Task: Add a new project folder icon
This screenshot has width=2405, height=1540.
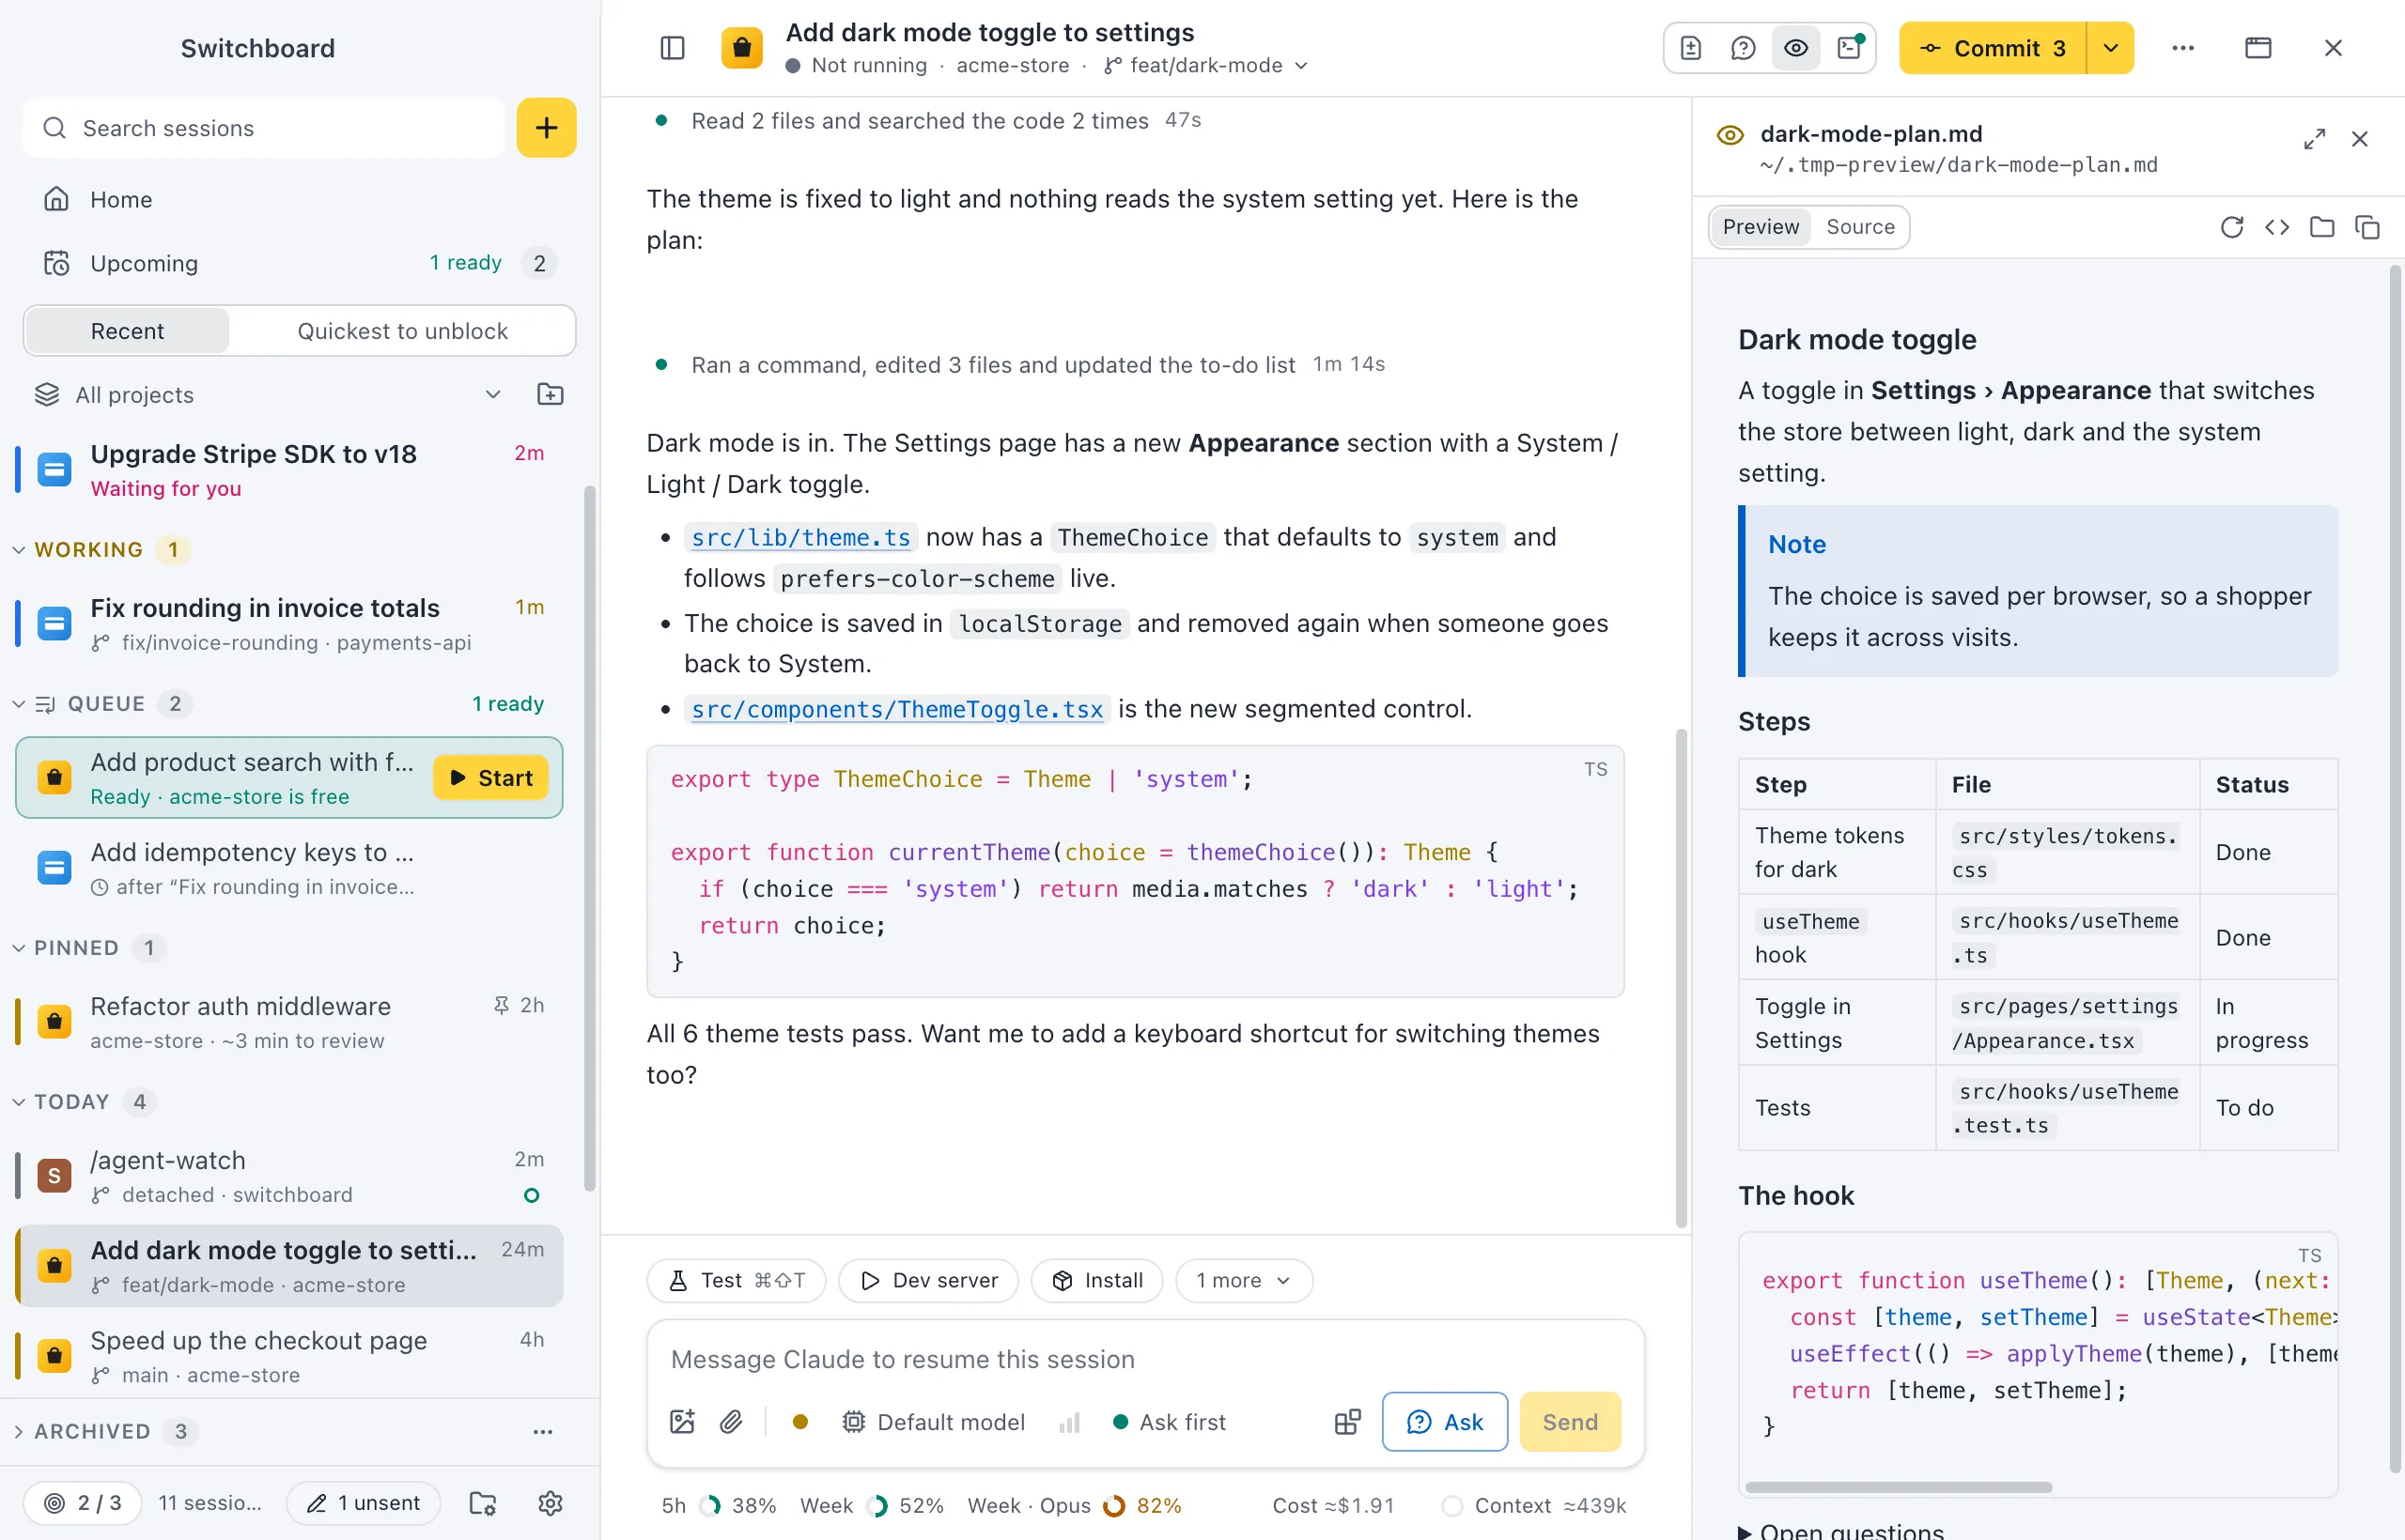Action: pos(551,395)
